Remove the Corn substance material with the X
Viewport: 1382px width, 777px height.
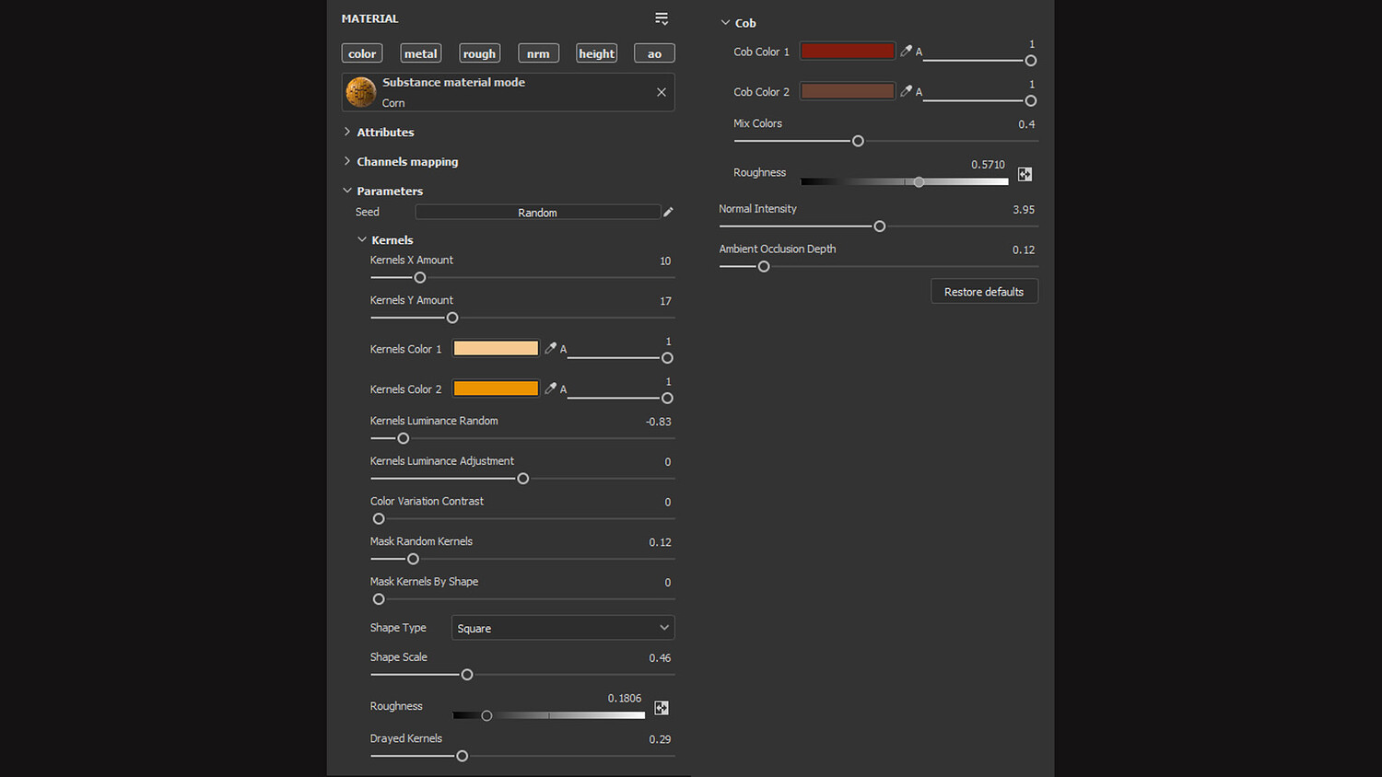tap(662, 92)
